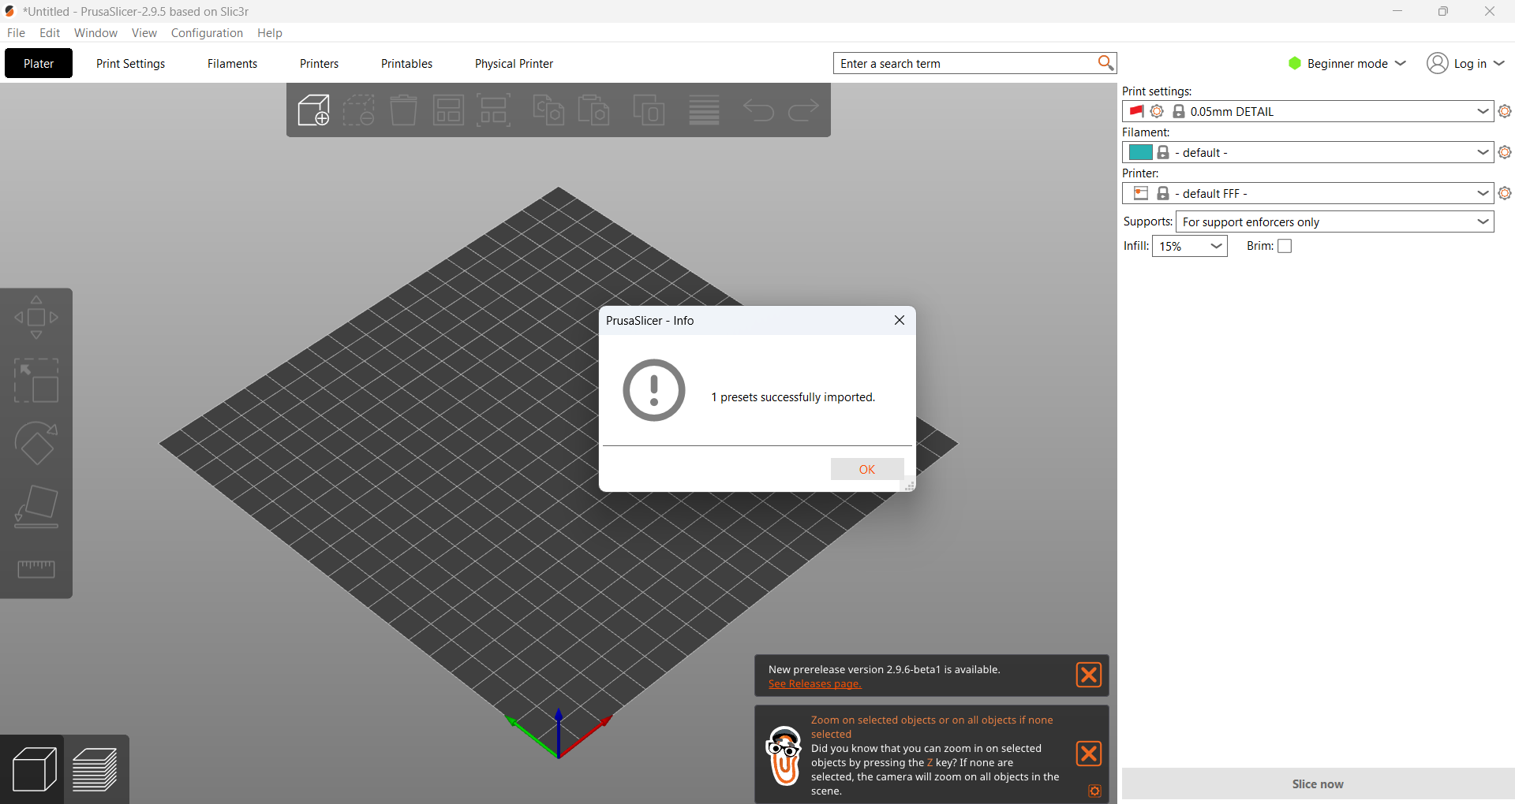
Task: Switch to 3D editor view cube icon
Action: 34,769
